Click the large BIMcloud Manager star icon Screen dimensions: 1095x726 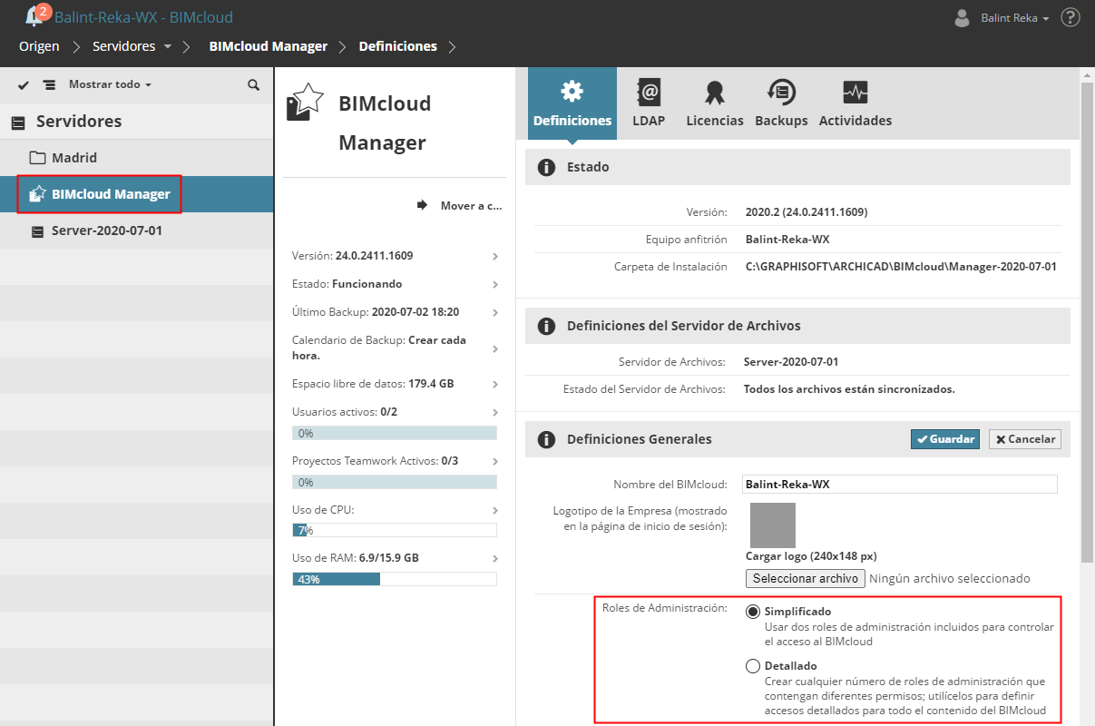pyautogui.click(x=305, y=103)
